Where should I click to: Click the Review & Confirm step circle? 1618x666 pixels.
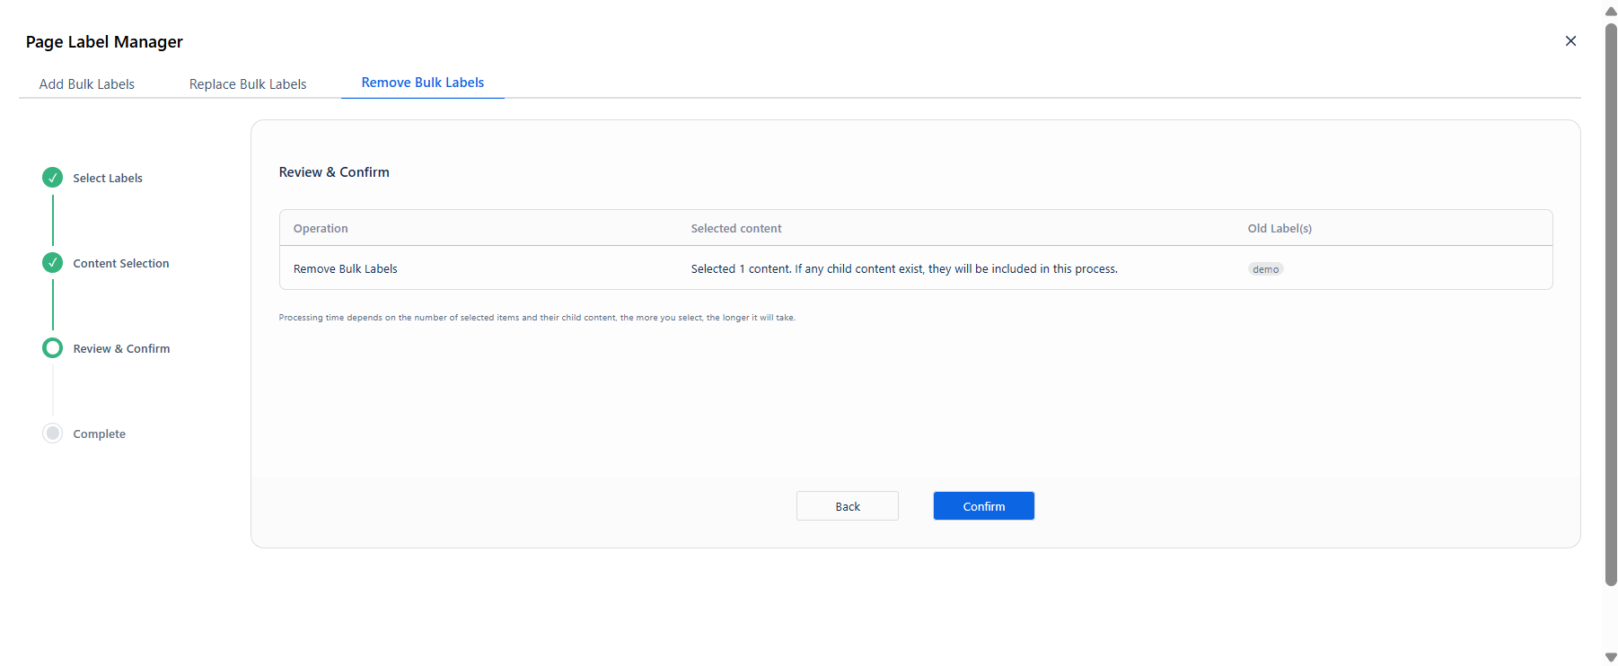(53, 348)
